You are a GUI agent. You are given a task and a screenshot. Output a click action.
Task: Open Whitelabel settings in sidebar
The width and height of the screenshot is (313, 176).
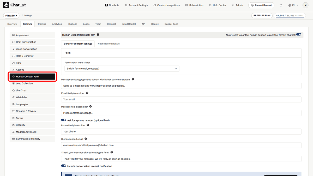coord(32,97)
